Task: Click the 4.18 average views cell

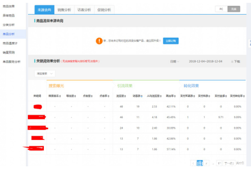Action: (154, 117)
